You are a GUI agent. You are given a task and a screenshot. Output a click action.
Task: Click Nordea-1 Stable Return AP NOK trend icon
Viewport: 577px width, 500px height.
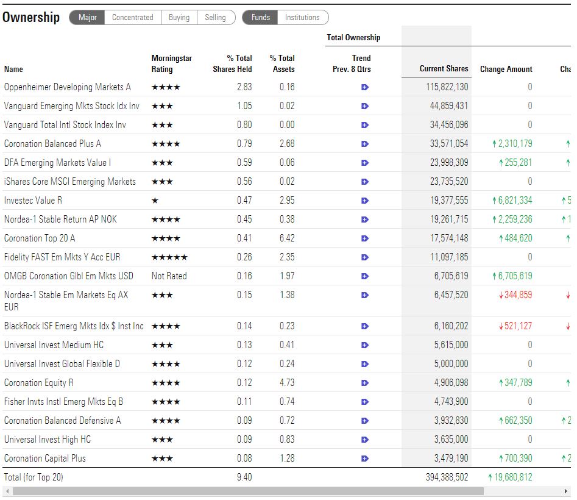pyautogui.click(x=364, y=219)
